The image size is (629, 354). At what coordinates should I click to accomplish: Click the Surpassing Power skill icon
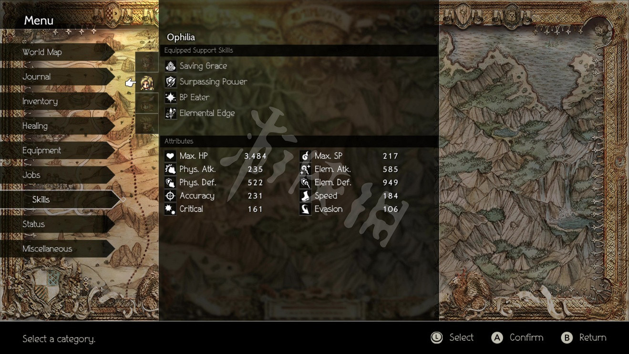[x=171, y=82]
